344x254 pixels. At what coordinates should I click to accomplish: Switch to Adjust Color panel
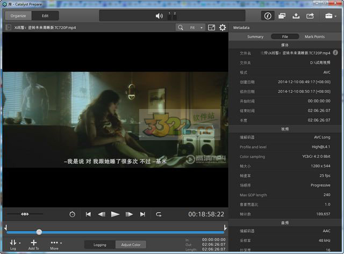click(131, 244)
